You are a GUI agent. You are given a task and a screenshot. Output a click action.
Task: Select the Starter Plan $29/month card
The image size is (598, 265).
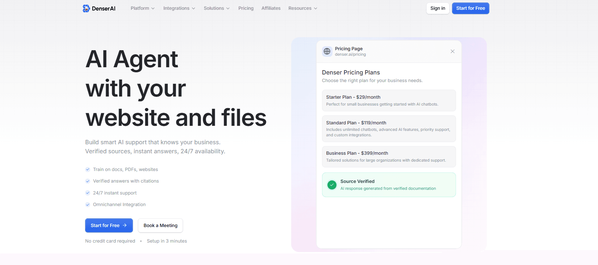pos(389,101)
